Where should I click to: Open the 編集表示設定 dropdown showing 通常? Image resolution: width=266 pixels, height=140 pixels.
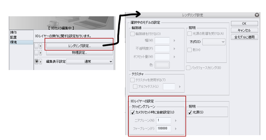[x=89, y=62]
